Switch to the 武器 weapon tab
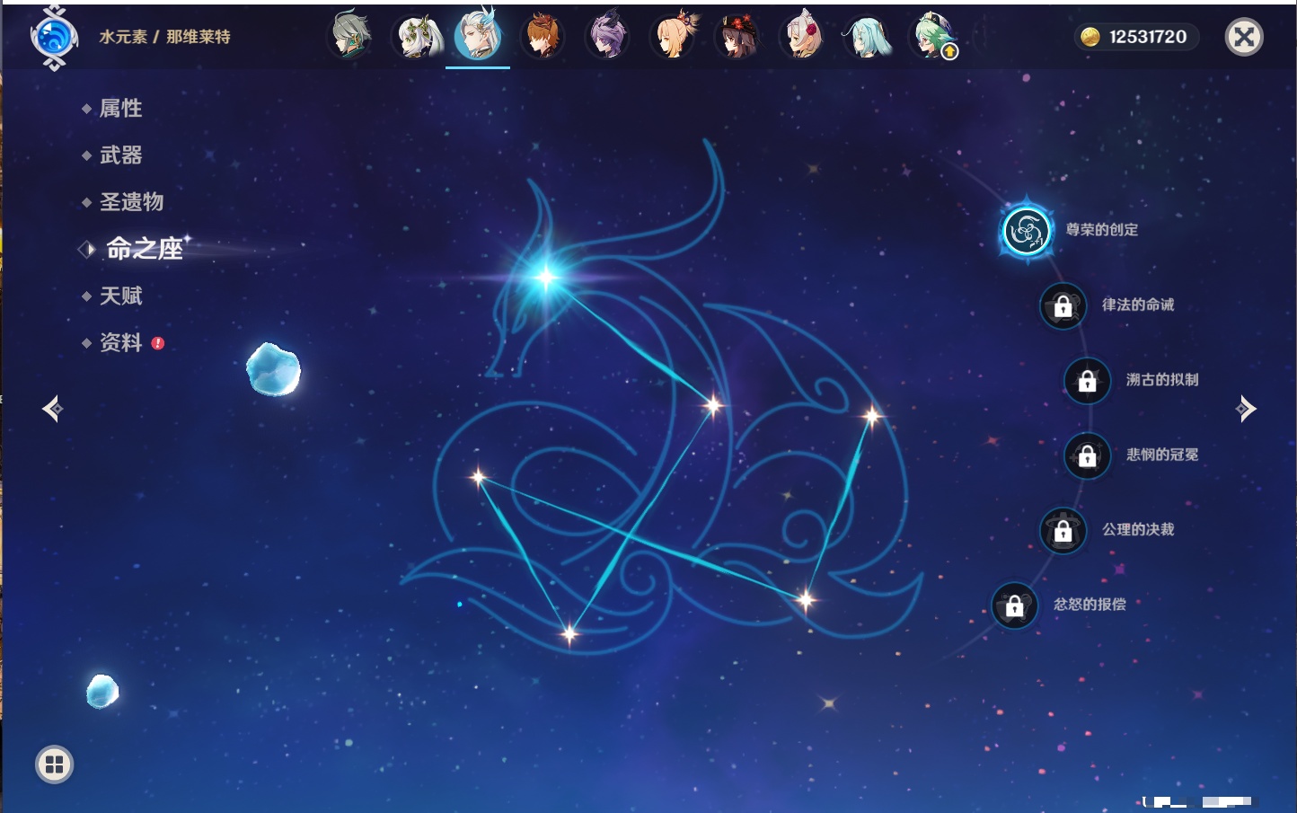Viewport: 1297px width, 813px height. tap(120, 155)
